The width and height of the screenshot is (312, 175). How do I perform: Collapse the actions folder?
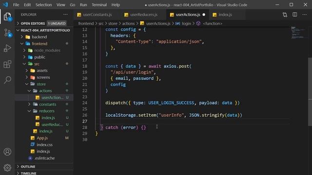[44, 91]
